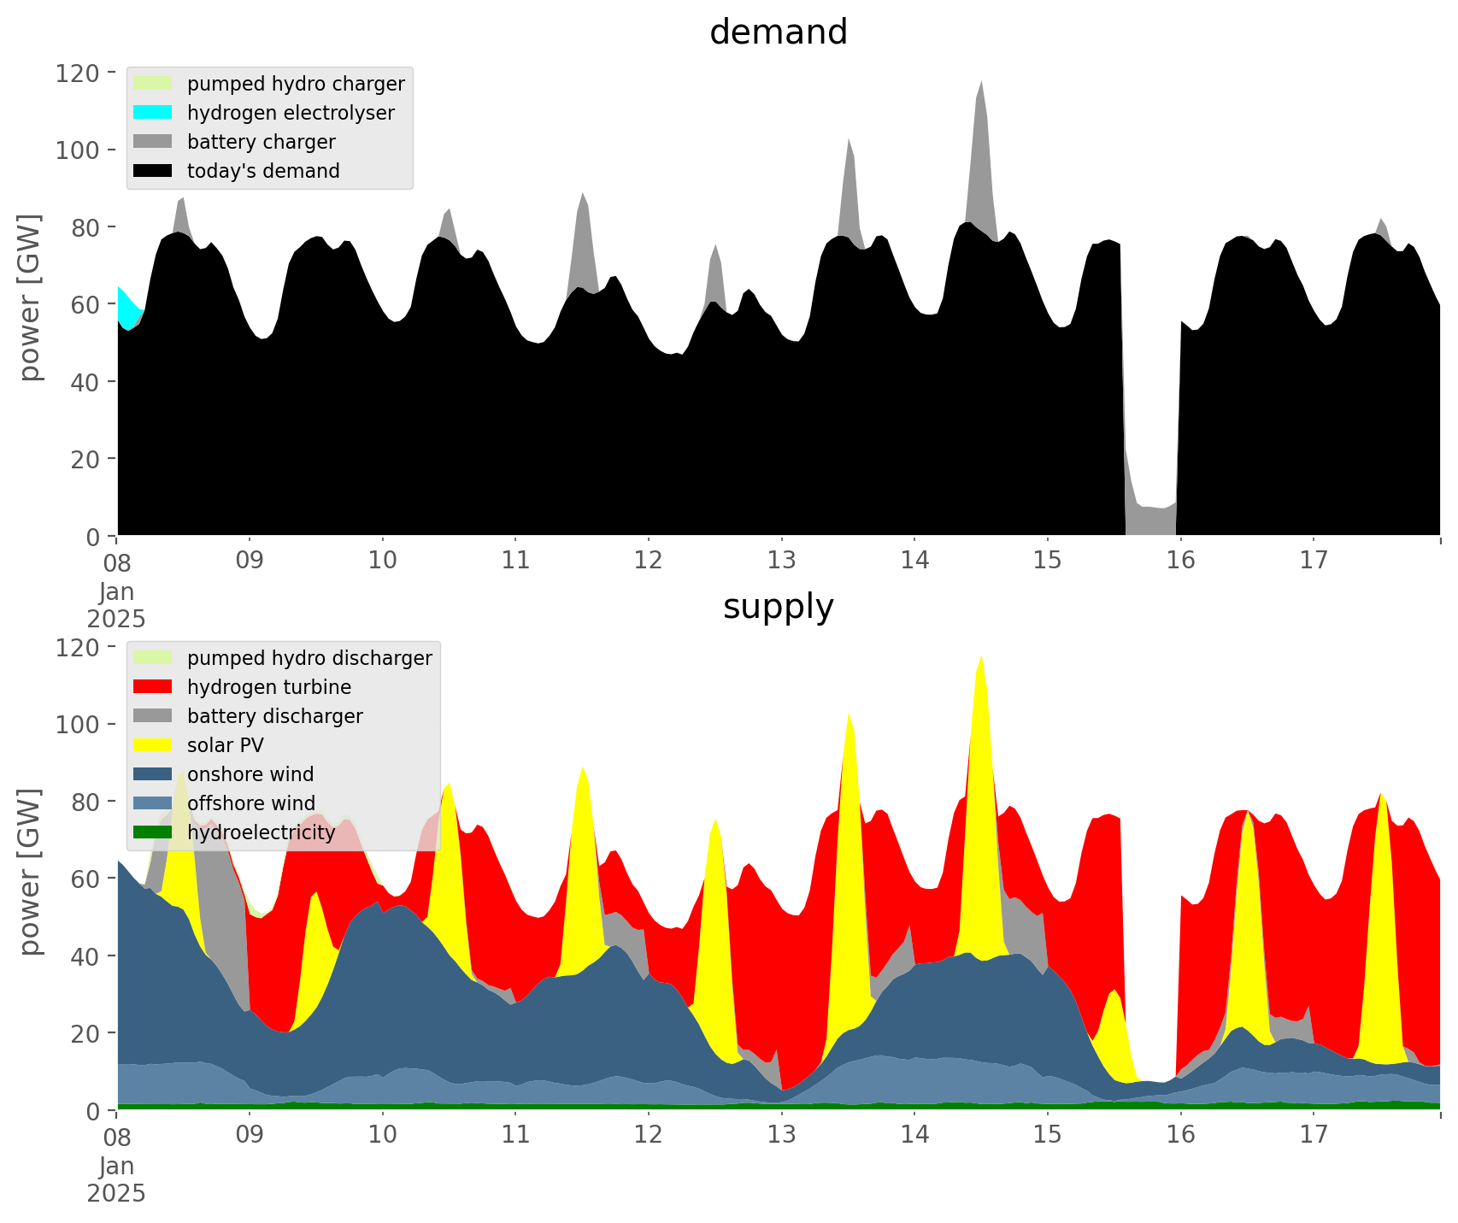
Task: Click the '12' date tick under supply chart
Action: pyautogui.click(x=649, y=1135)
